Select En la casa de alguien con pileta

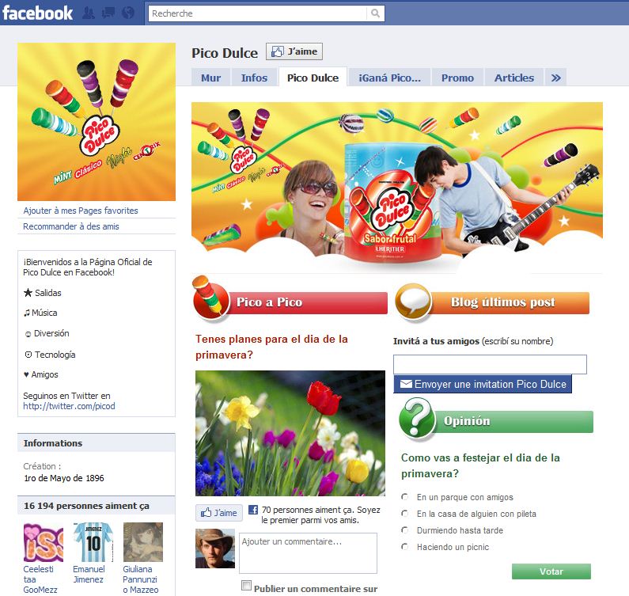(405, 514)
